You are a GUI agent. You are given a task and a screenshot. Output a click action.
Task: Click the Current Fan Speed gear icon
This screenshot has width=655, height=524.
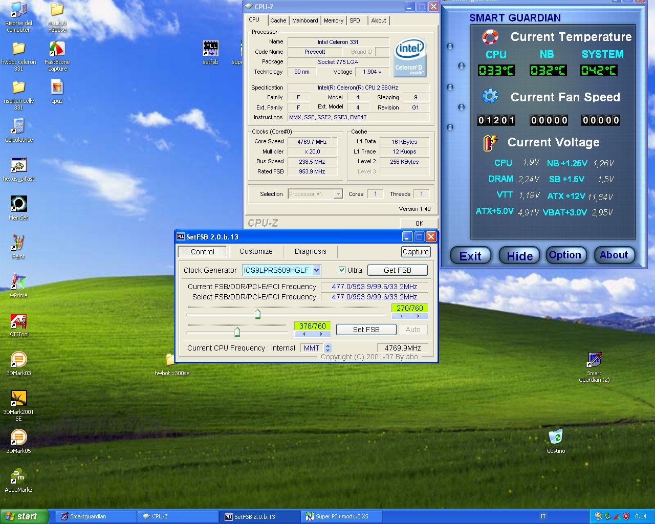click(490, 96)
